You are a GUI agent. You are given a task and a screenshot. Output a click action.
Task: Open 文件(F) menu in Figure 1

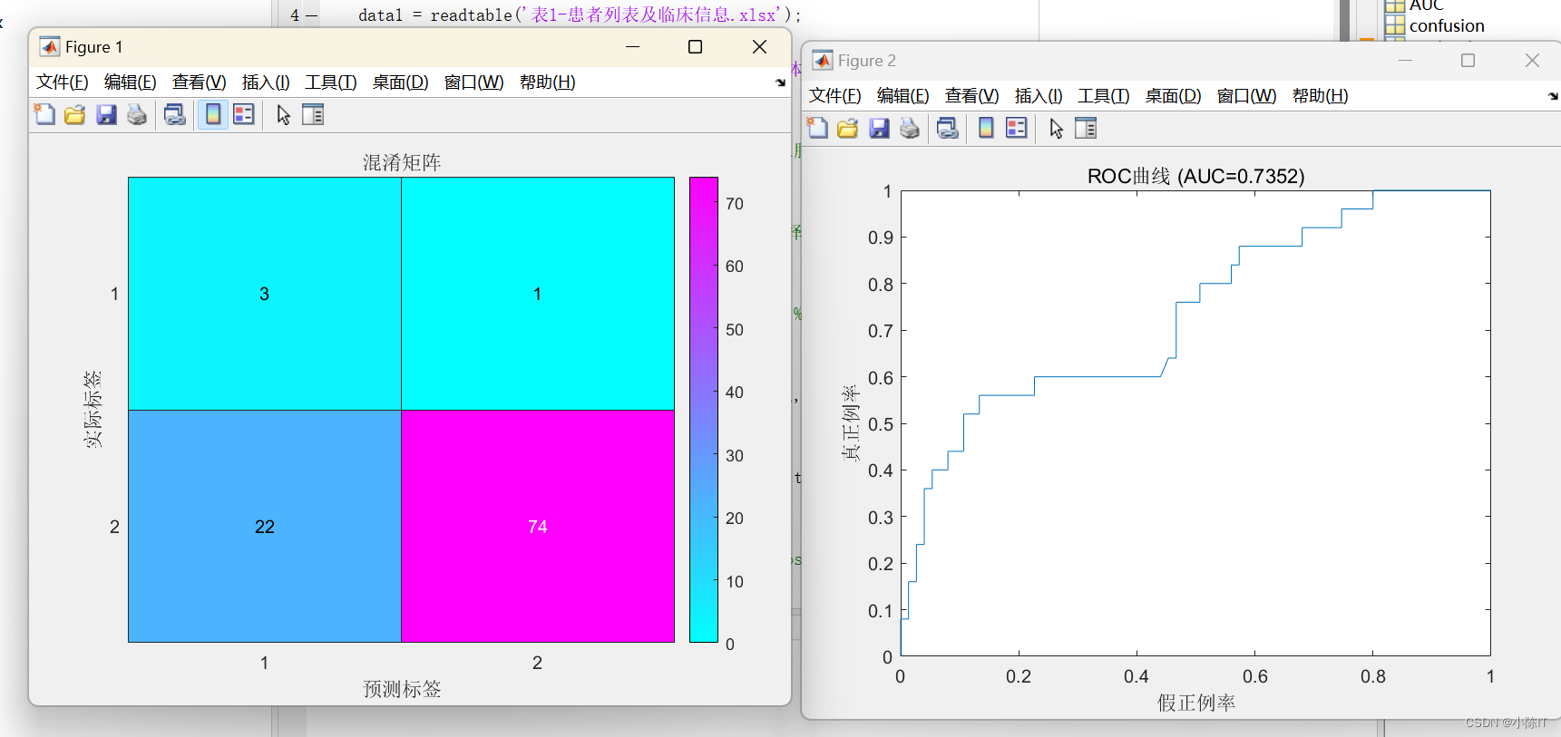pos(63,82)
